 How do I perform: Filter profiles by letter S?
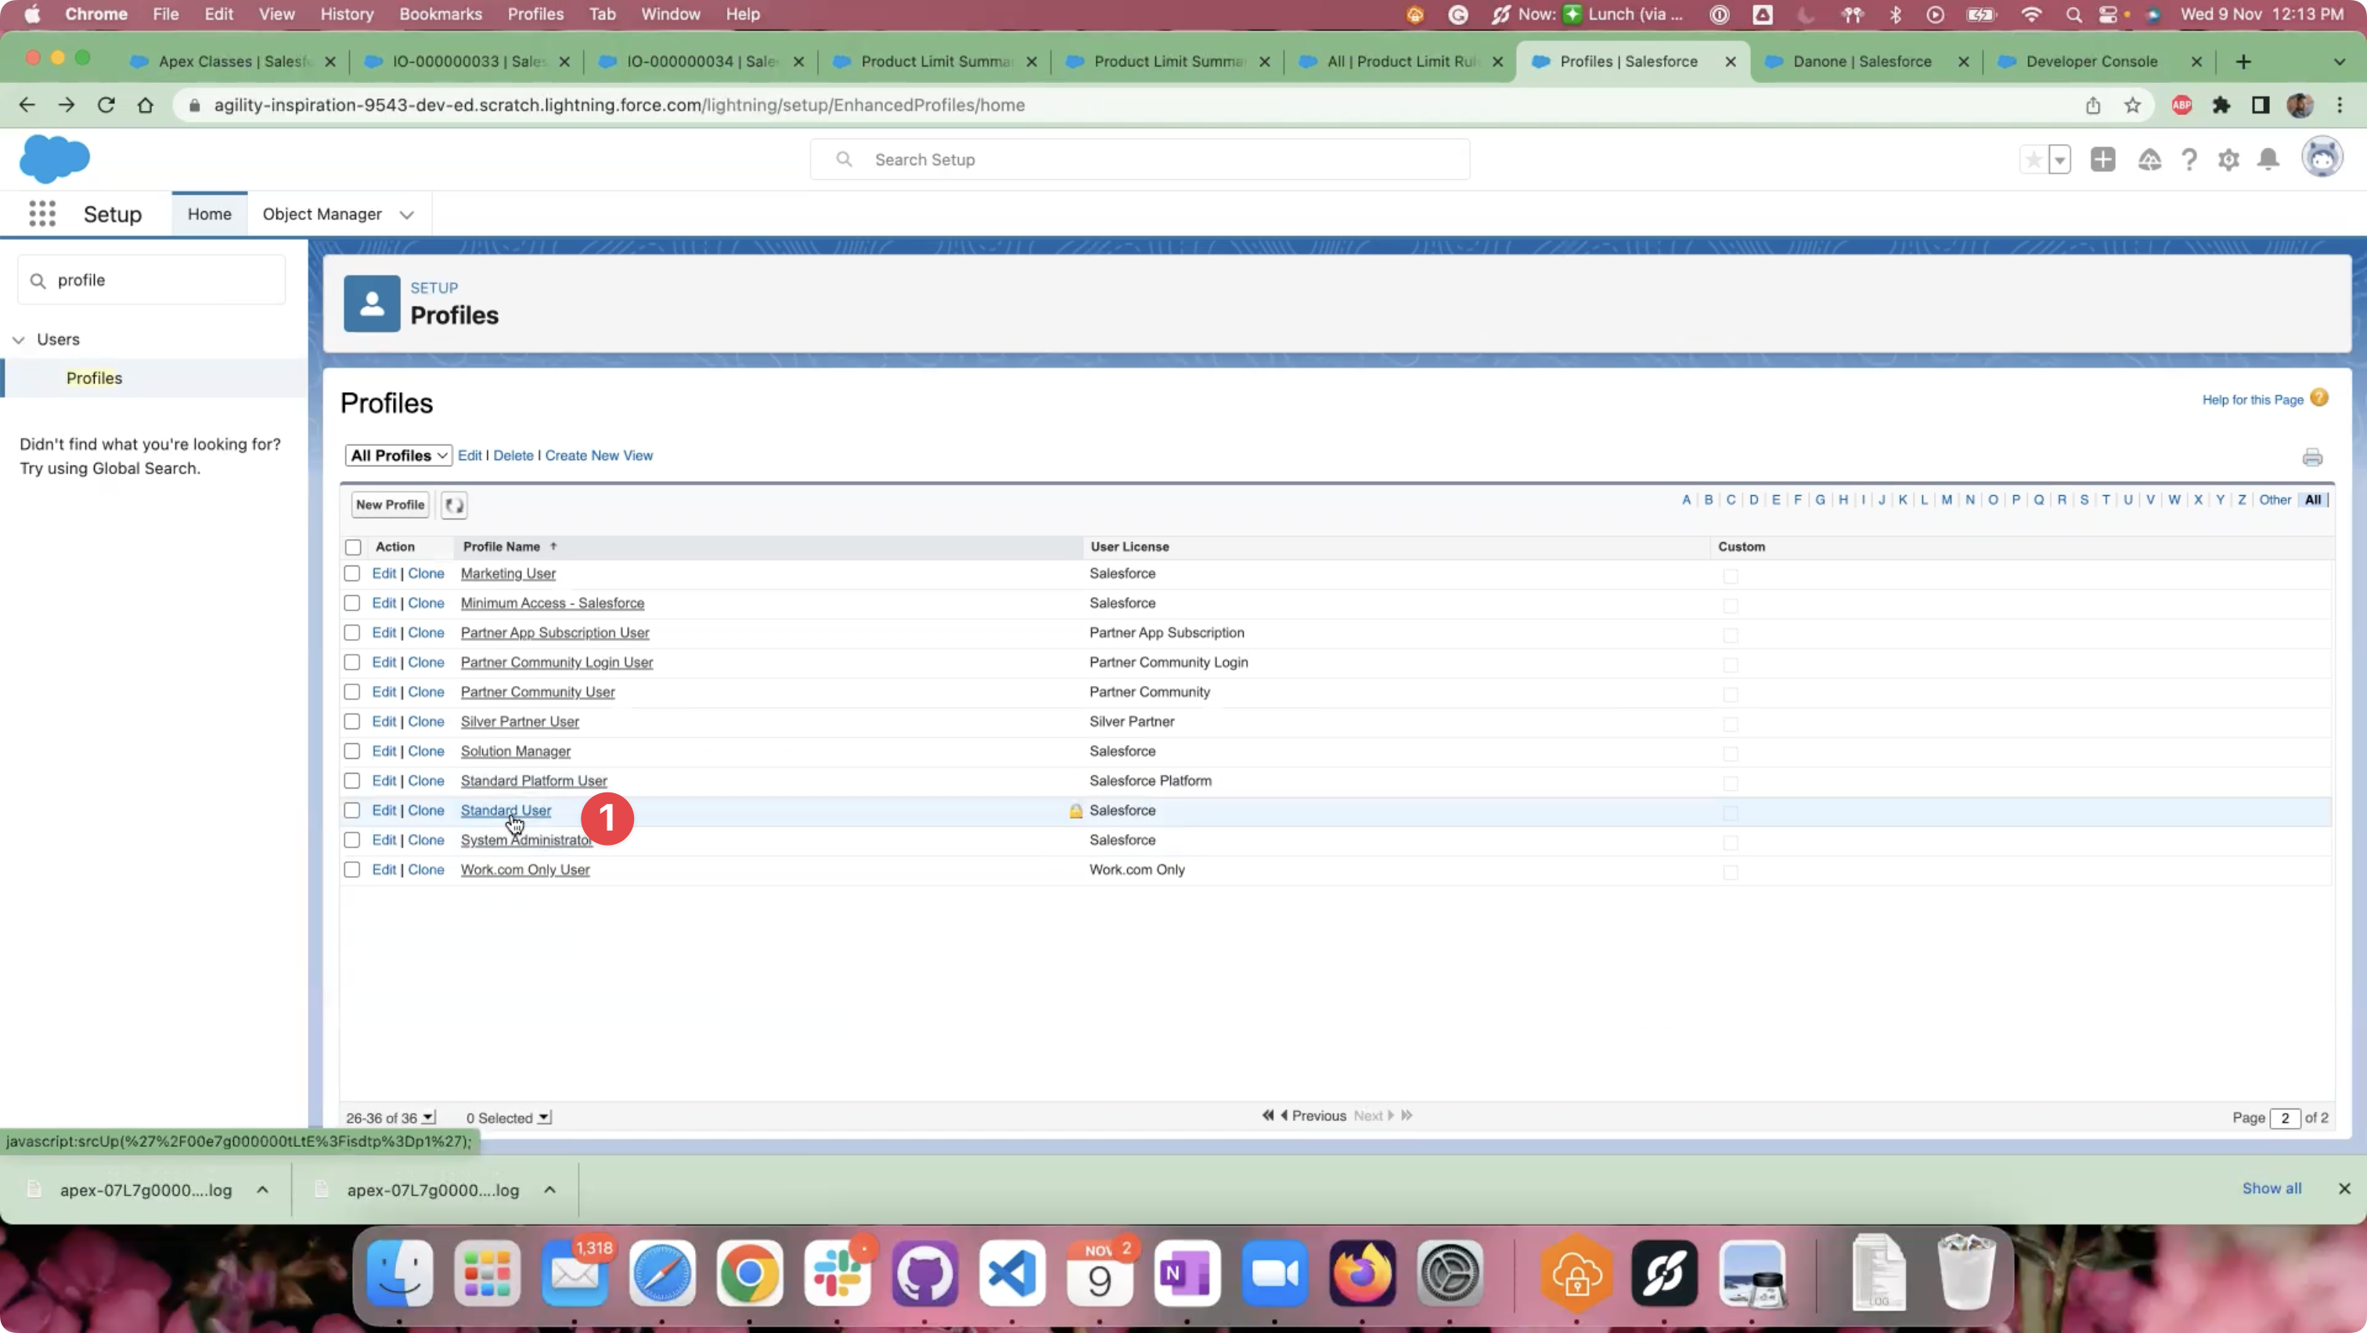(2084, 501)
